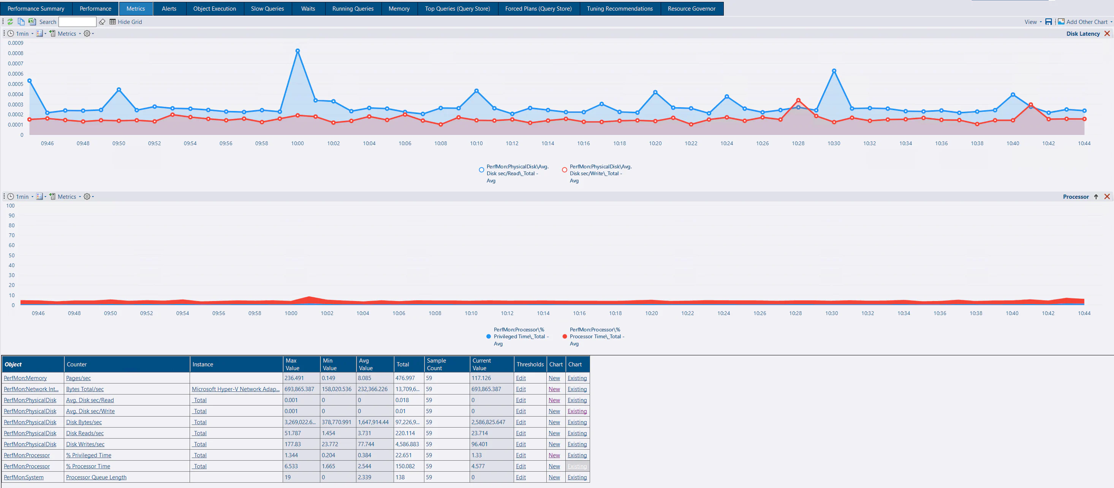Click the settings gear on Disk Latency toolbar
Screen dimensions: 1114x488
(87, 33)
